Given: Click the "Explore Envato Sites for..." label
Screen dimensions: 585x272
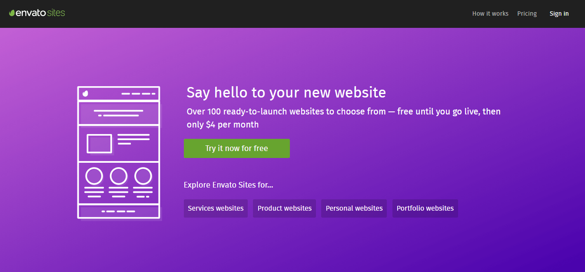Looking at the screenshot, I should click(x=228, y=185).
